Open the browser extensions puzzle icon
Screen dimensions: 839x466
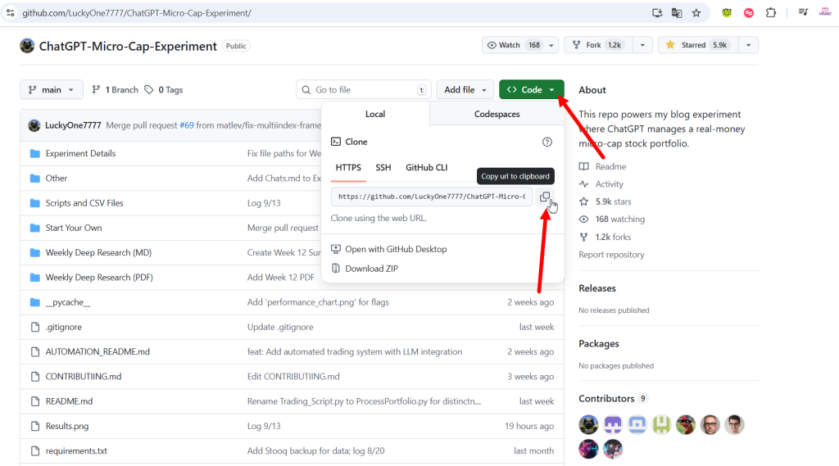pos(770,13)
